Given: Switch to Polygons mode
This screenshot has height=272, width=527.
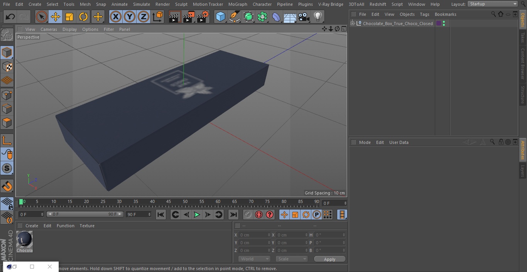Looking at the screenshot, I should [7, 123].
